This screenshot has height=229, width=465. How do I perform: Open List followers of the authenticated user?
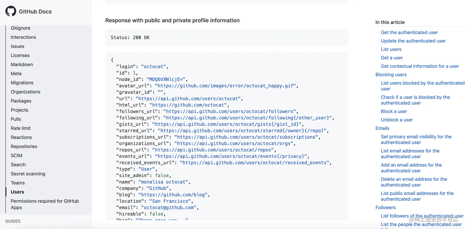point(422,216)
